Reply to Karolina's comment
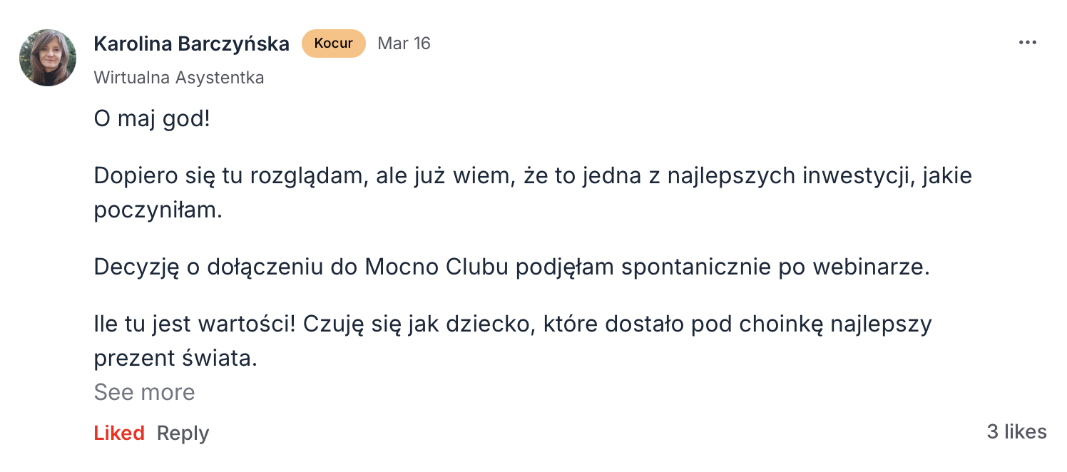This screenshot has height=472, width=1067. tap(183, 433)
